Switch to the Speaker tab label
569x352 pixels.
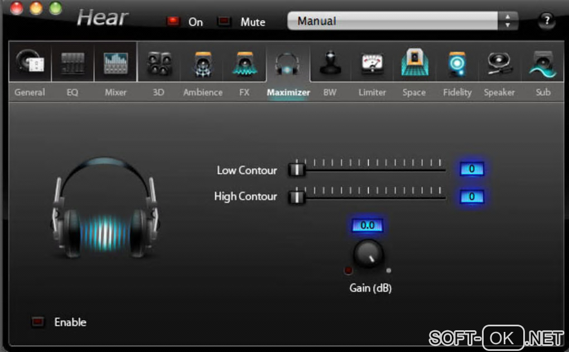pos(499,92)
